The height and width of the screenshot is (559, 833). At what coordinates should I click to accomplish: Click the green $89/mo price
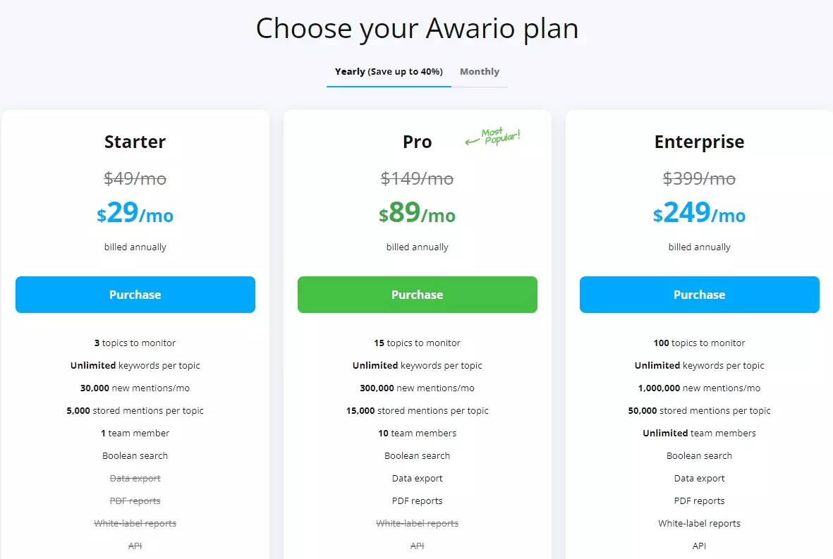pos(418,213)
